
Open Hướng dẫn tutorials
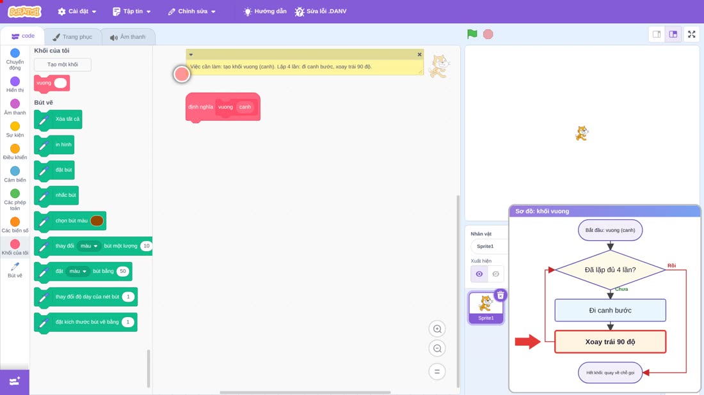pos(265,12)
